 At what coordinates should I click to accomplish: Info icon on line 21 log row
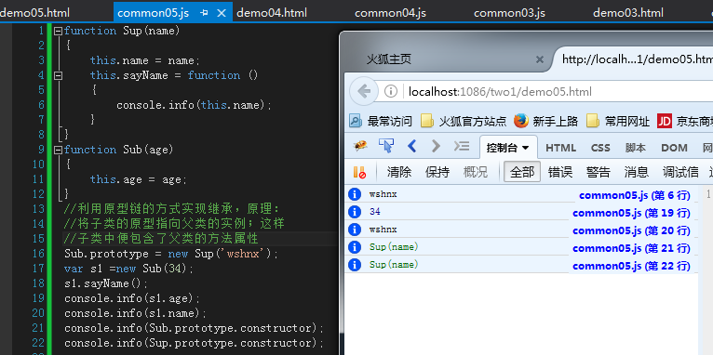(355, 247)
